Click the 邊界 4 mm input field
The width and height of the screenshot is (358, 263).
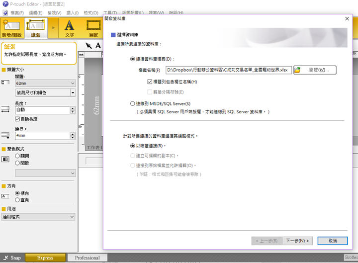(43, 136)
